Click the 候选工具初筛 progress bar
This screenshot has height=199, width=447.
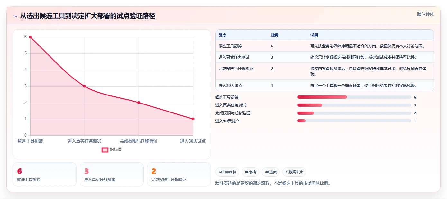(354, 97)
